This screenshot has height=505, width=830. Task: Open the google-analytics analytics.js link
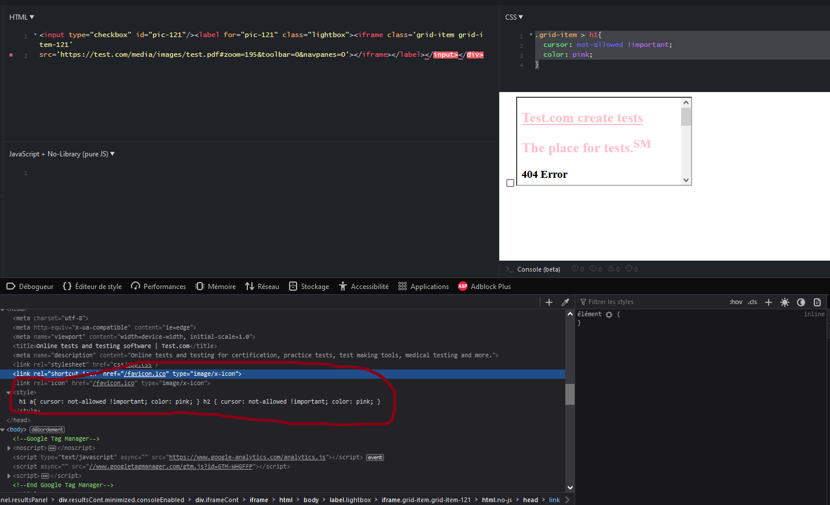click(247, 458)
